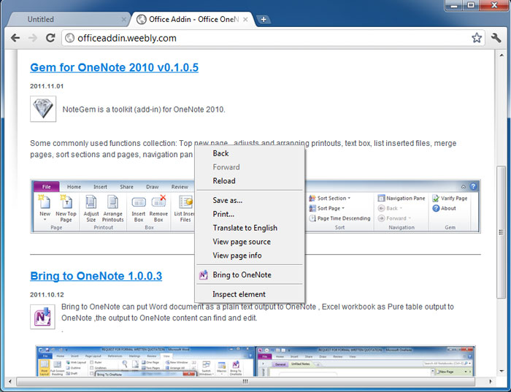Click the ribbon Back navigation dropdown
This screenshot has height=392, width=511.
(390, 208)
